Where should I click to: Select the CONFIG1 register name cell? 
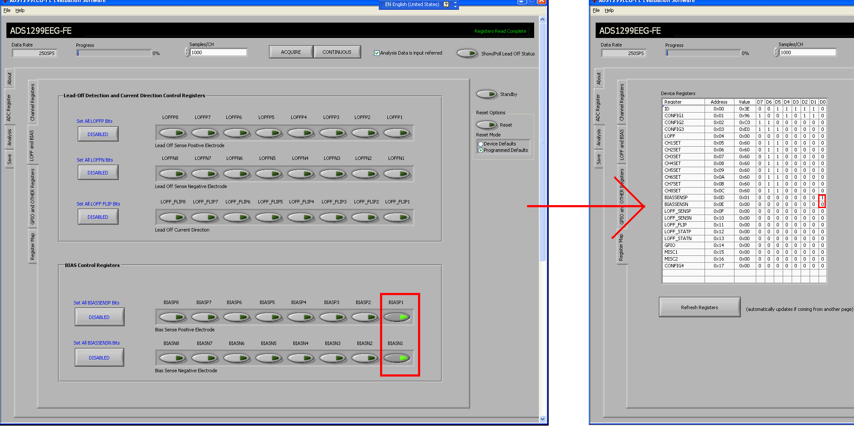[683, 116]
